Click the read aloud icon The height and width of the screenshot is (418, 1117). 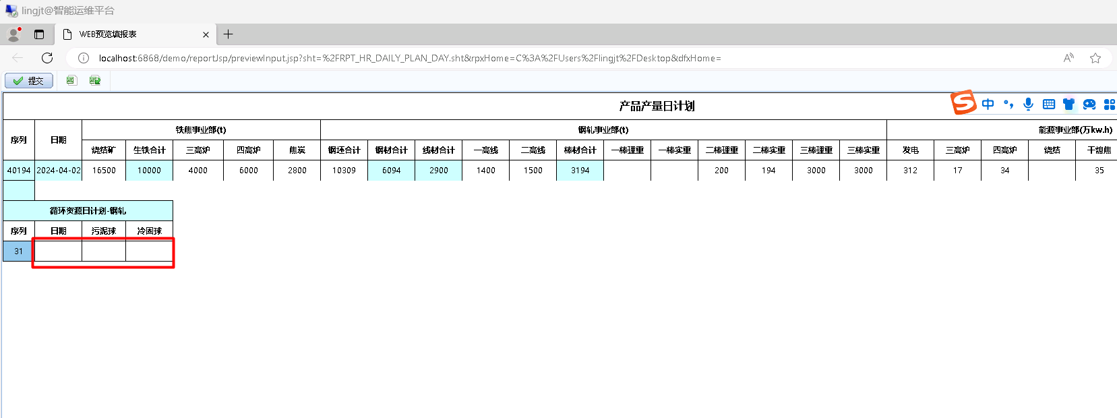(1068, 58)
